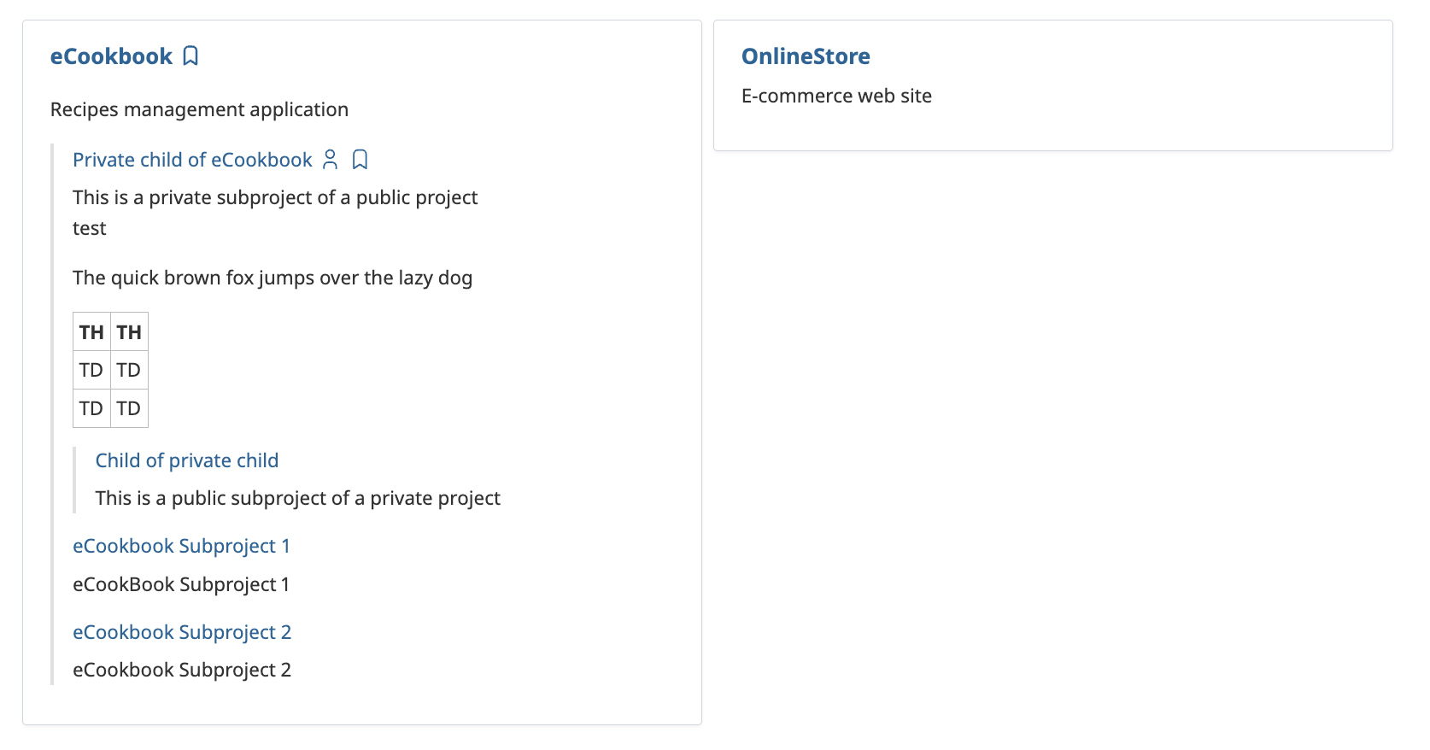Open the eCookbook Subproject 2 link
Viewport: 1430px width, 750px height.
pos(182,632)
